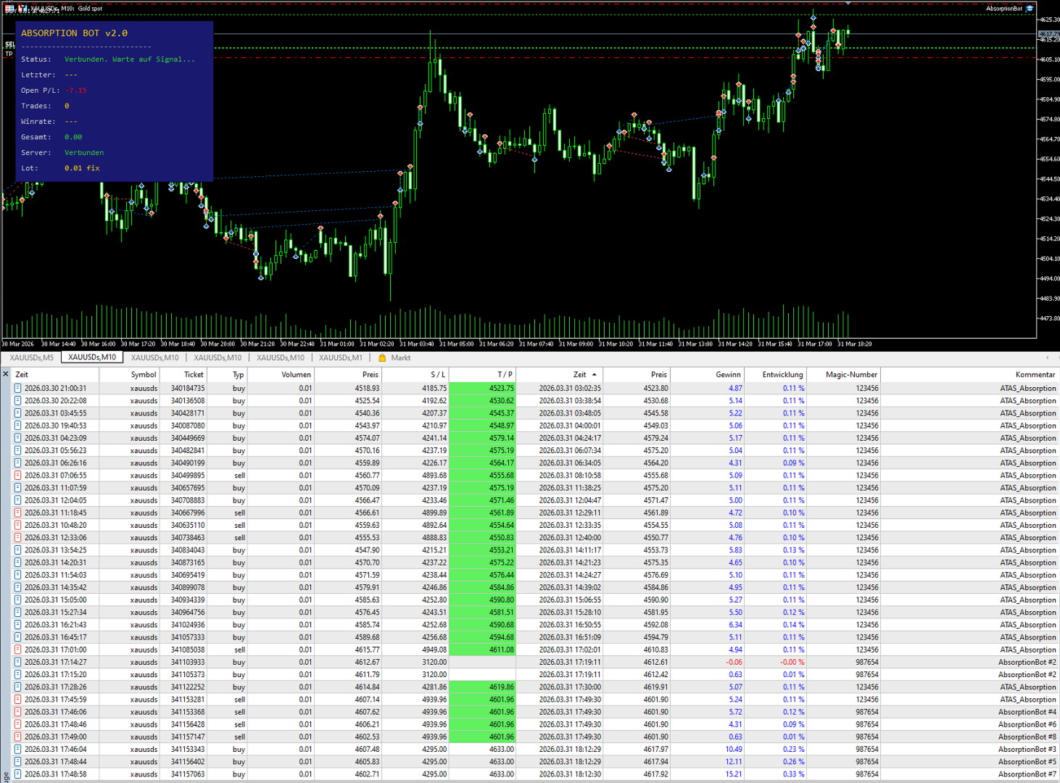Click the S/L value 3120.00 for ticket 341105373
This screenshot has width=1060, height=783.
pos(434,674)
